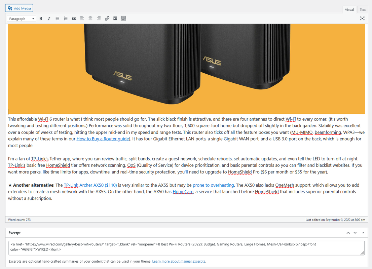This screenshot has width=372, height=269.
Task: Align text center
Action: (x=90, y=18)
